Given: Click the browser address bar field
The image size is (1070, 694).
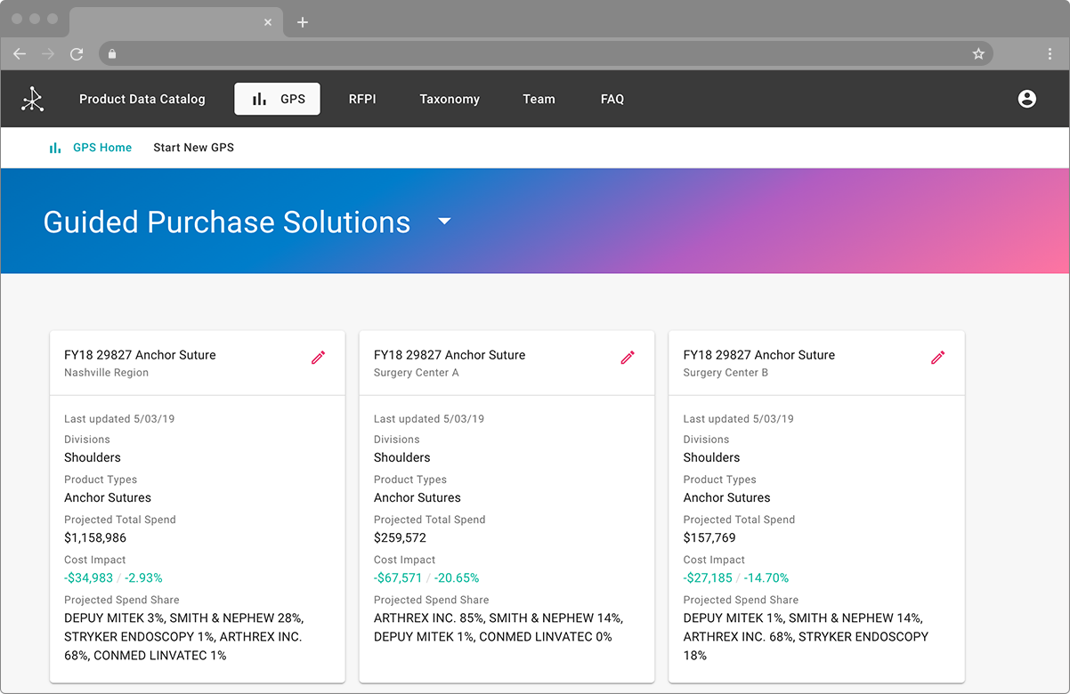Looking at the screenshot, I should pos(547,54).
